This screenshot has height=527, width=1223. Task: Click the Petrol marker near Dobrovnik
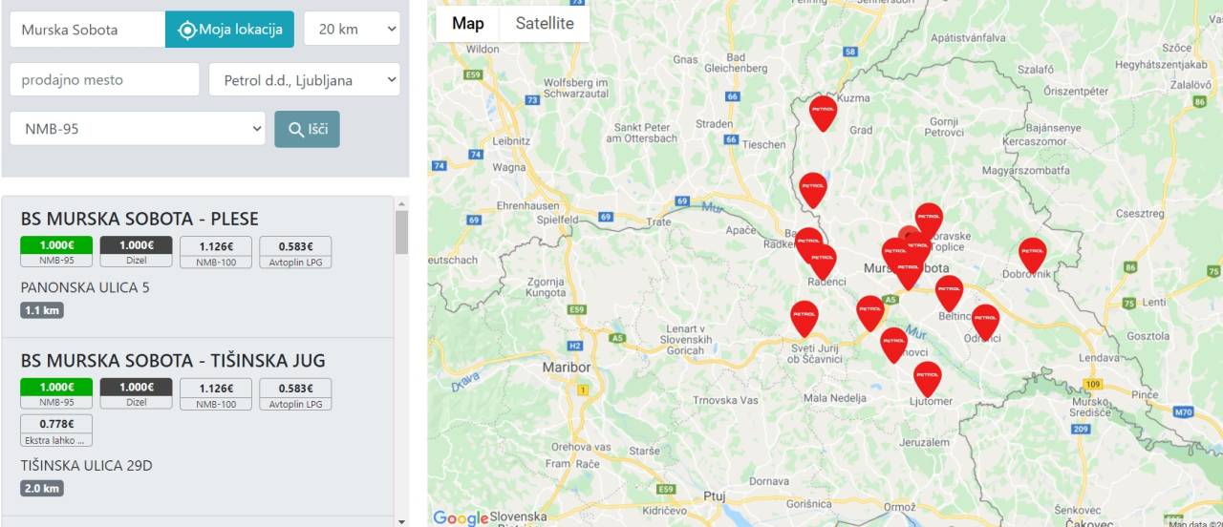click(1032, 254)
